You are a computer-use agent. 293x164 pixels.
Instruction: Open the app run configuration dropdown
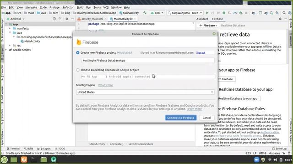[157, 13]
